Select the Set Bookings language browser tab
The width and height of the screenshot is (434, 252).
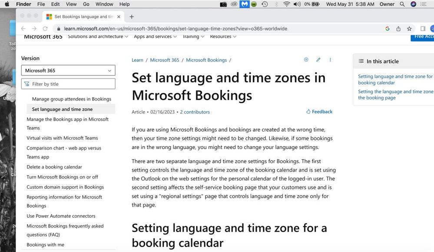(x=83, y=16)
